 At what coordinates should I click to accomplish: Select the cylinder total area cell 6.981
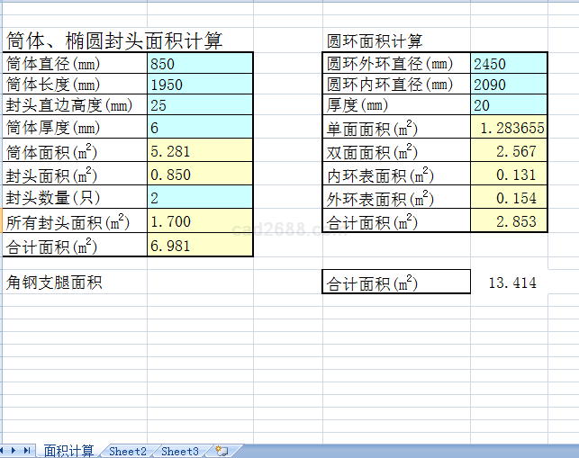click(x=200, y=246)
